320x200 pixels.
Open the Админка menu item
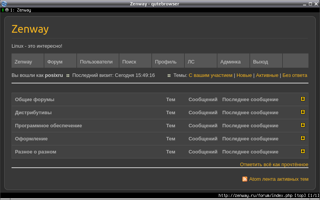click(x=233, y=61)
